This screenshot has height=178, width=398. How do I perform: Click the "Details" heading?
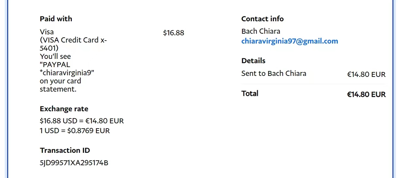point(253,61)
